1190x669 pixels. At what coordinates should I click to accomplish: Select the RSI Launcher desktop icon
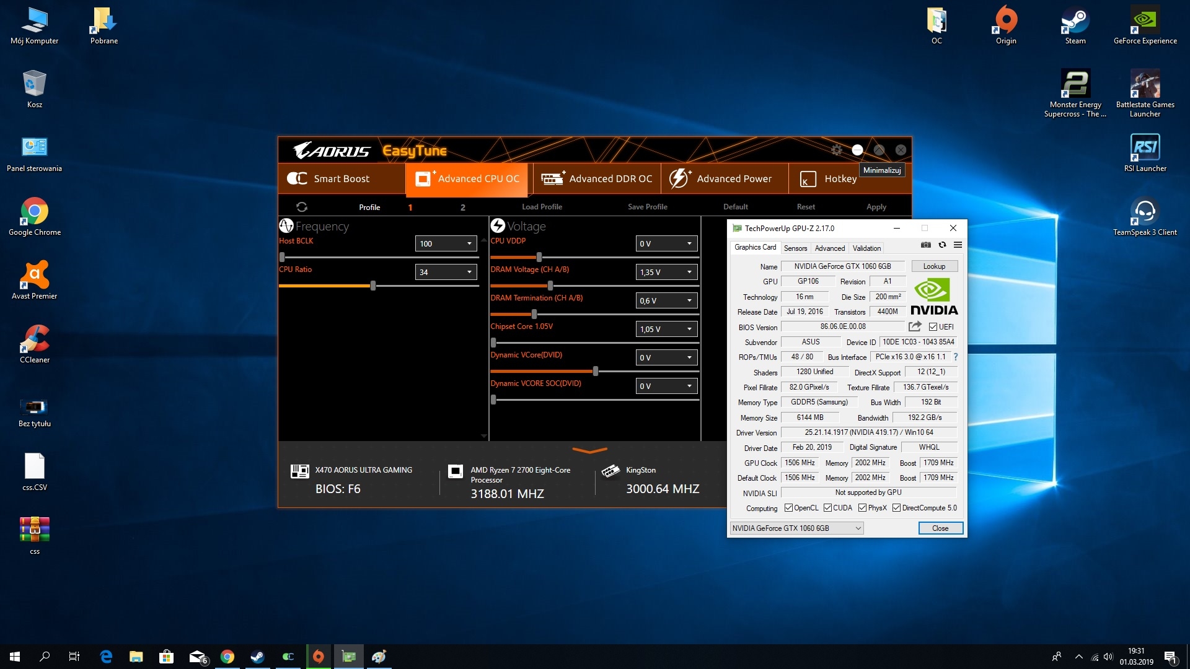[1145, 153]
